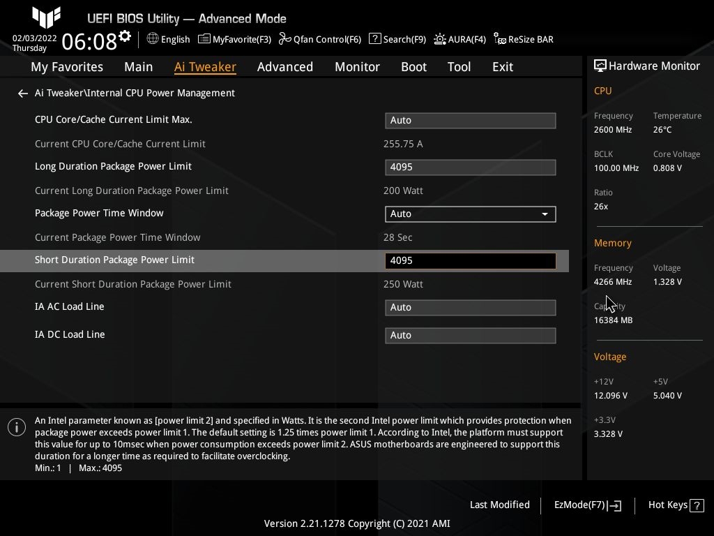Click the Search question mark icon
Viewport: 714px width, 536px height.
374,39
